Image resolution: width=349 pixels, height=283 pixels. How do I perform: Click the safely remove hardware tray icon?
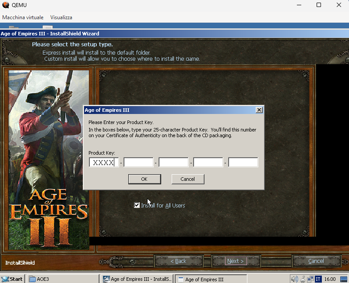click(303, 279)
